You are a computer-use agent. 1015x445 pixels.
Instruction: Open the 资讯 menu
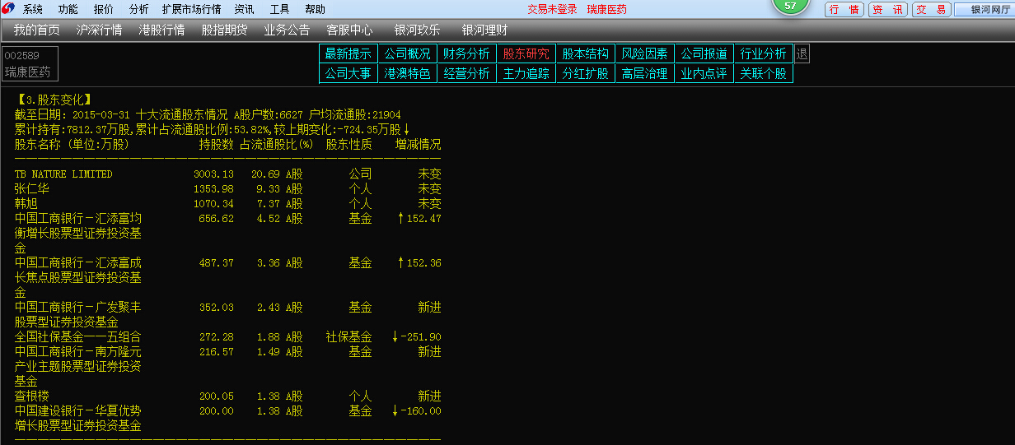point(245,9)
